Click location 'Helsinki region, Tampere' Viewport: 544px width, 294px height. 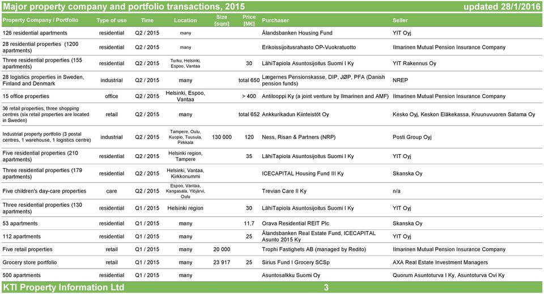pos(185,156)
